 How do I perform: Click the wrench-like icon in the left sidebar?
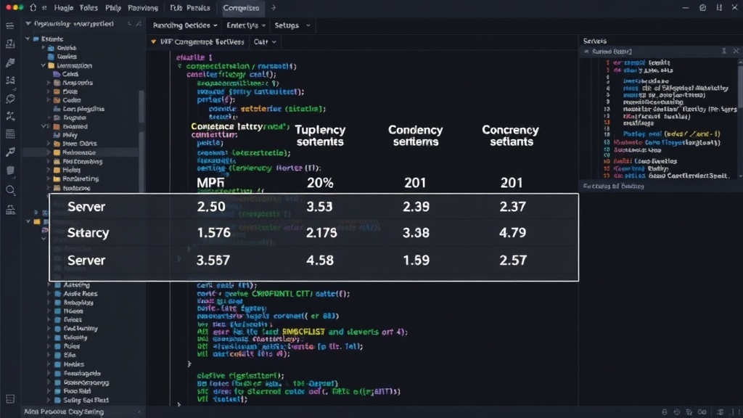click(x=10, y=152)
